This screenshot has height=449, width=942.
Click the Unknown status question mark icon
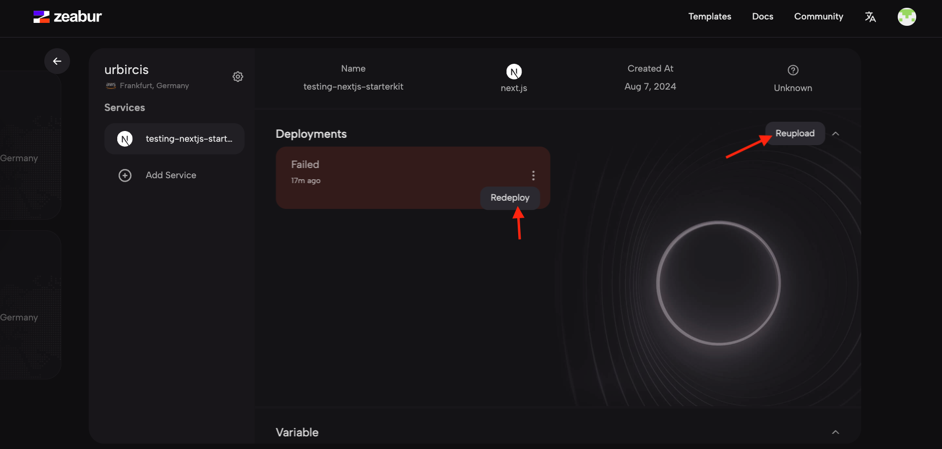(x=793, y=70)
